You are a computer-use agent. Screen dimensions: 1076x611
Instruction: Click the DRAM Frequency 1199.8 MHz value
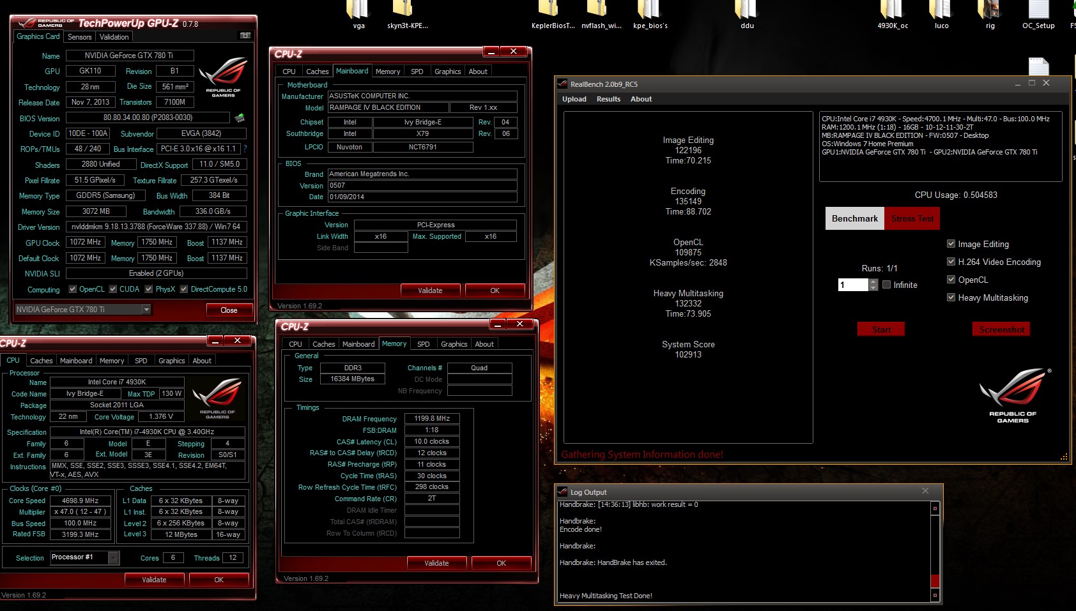click(x=432, y=419)
